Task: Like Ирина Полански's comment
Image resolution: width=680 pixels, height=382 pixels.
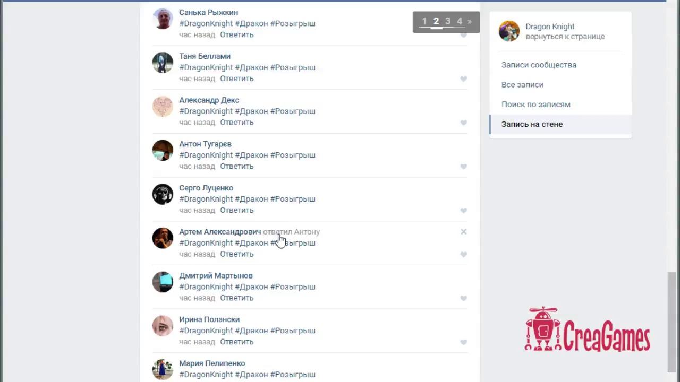Action: 463,342
